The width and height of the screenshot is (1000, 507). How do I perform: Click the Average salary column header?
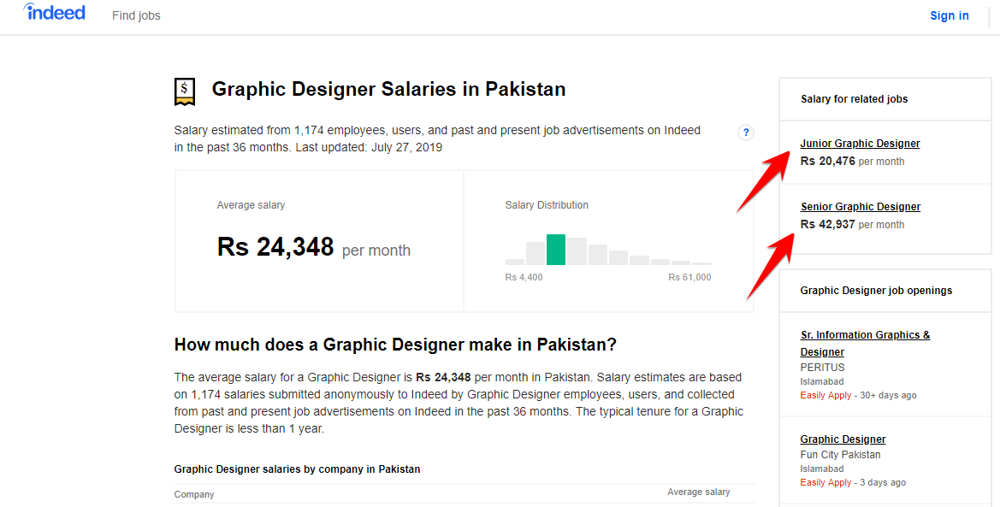[x=698, y=492]
